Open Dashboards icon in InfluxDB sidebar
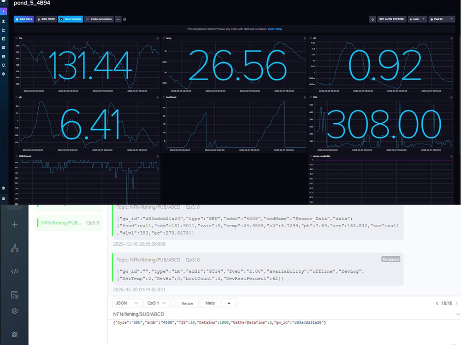 [4, 47]
